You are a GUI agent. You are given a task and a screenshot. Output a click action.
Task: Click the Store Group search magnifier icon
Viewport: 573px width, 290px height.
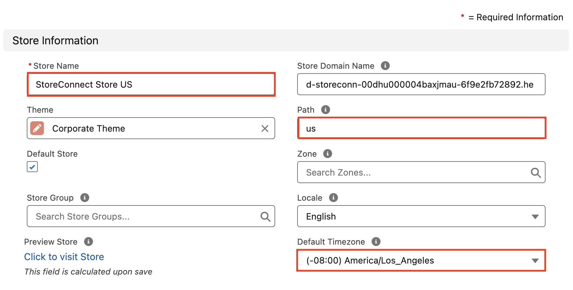click(x=265, y=216)
